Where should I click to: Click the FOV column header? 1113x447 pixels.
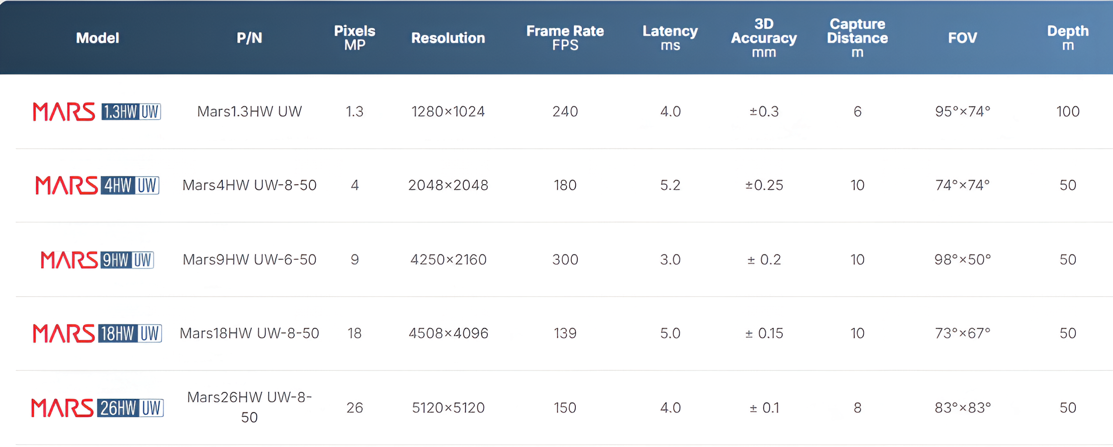pos(962,38)
